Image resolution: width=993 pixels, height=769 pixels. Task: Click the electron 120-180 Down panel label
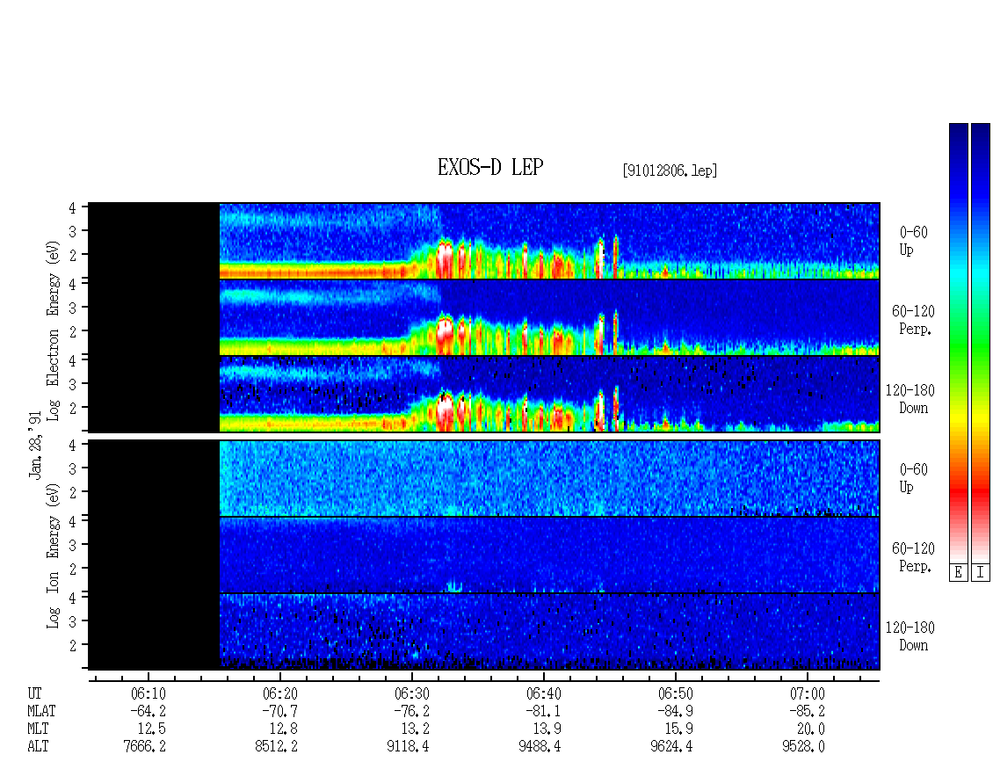tap(910, 399)
